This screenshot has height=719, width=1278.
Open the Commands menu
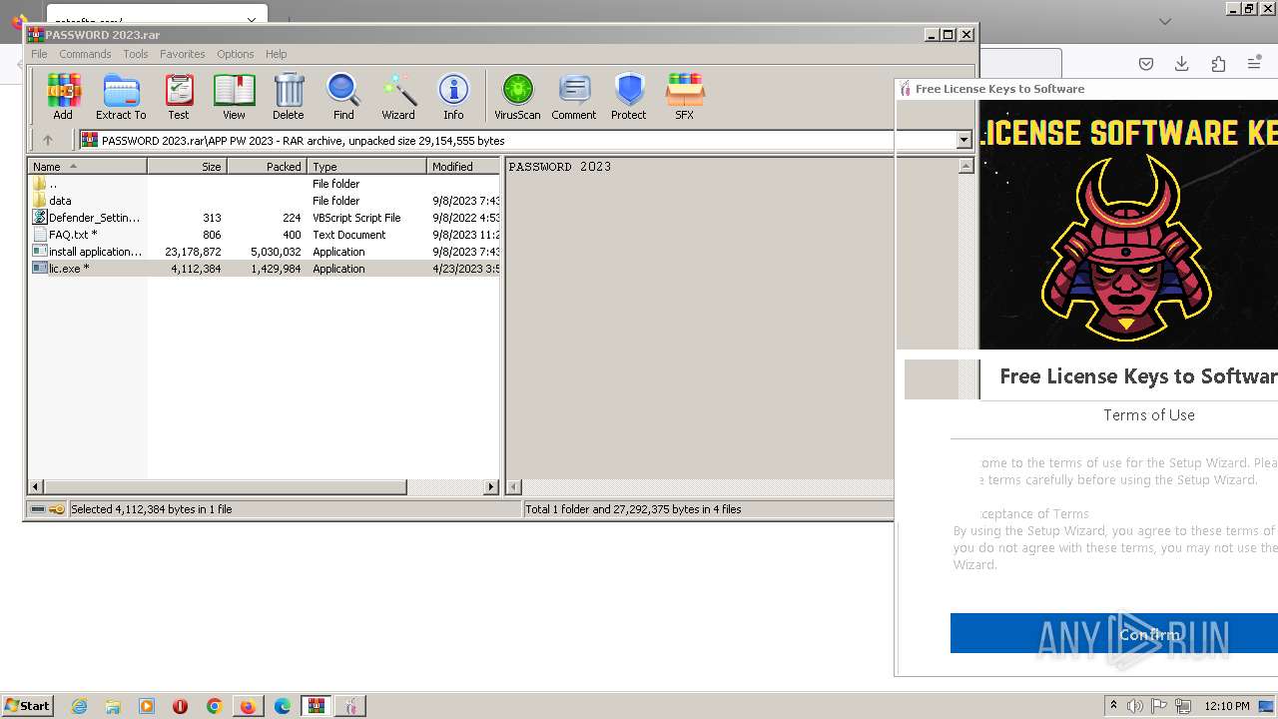point(85,54)
